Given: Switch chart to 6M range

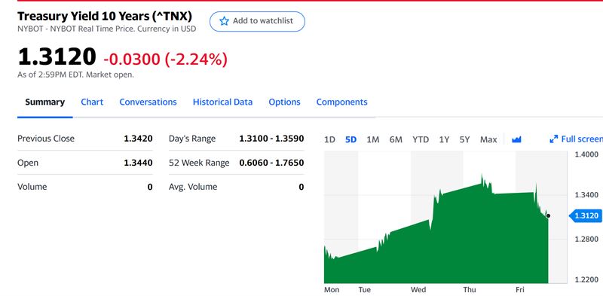Looking at the screenshot, I should coord(396,139).
